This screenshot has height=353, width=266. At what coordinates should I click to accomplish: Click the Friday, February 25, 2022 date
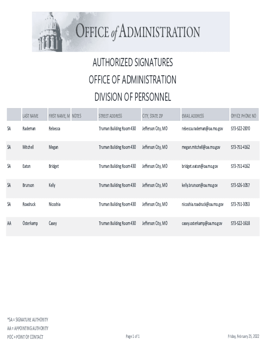point(244,336)
